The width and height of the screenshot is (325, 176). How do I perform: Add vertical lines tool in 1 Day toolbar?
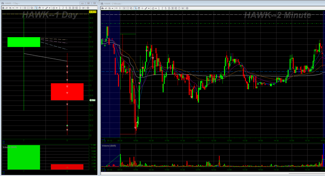pyautogui.click(x=21, y=8)
